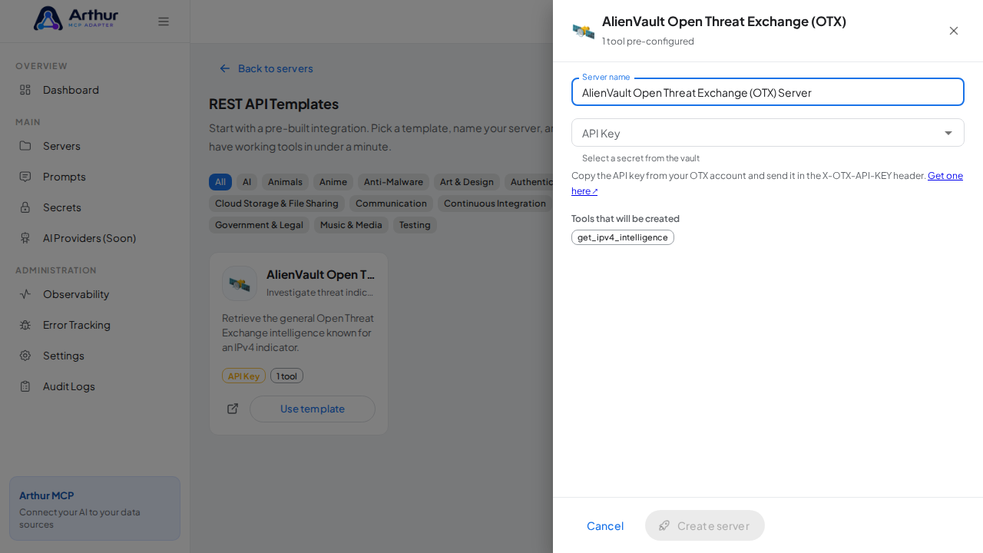Click the Secrets lock icon
Screen dimensions: 983x553
click(25, 207)
